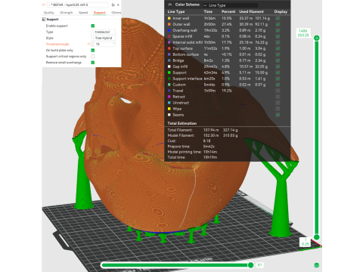Open the Style Tree Hybrid dropdown

coord(104,38)
